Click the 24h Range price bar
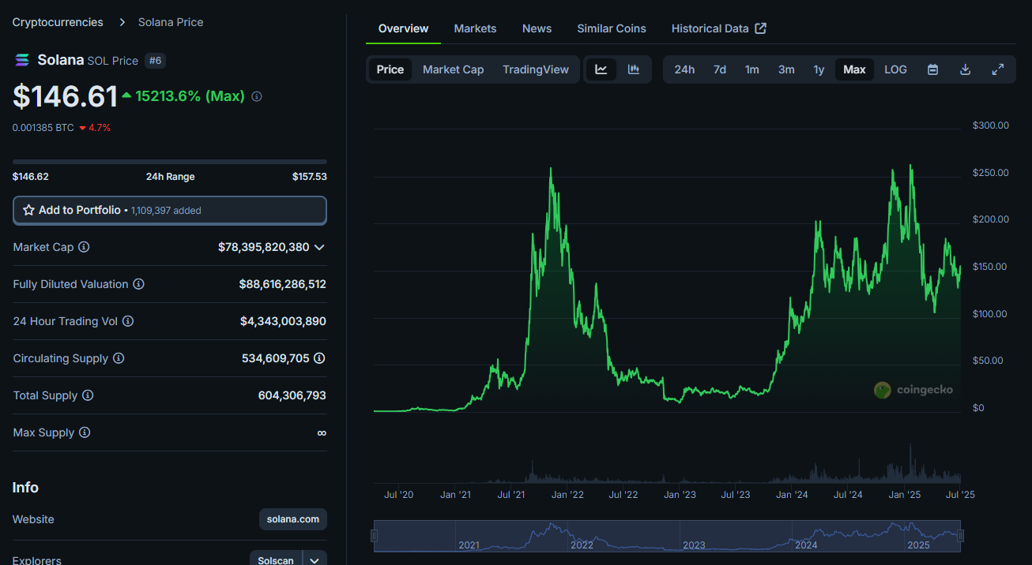The width and height of the screenshot is (1032, 565). (x=170, y=162)
